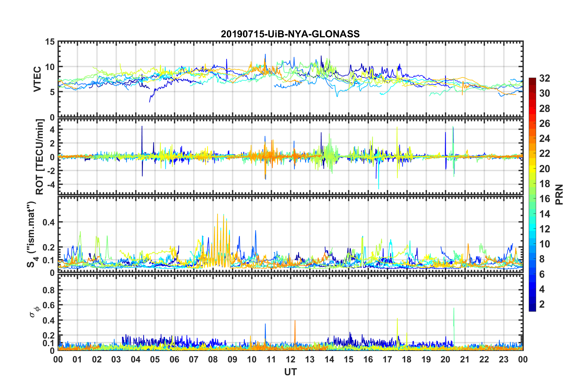Click the sigma-phi axis tick label 0.8
This screenshot has width=581, height=389.
coord(49,290)
